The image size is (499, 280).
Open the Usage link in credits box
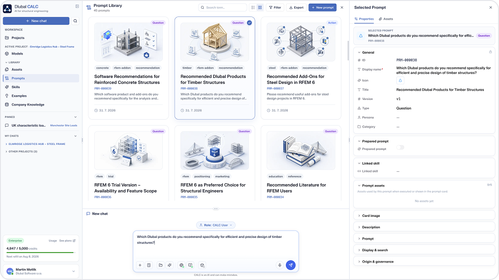[x=53, y=241]
